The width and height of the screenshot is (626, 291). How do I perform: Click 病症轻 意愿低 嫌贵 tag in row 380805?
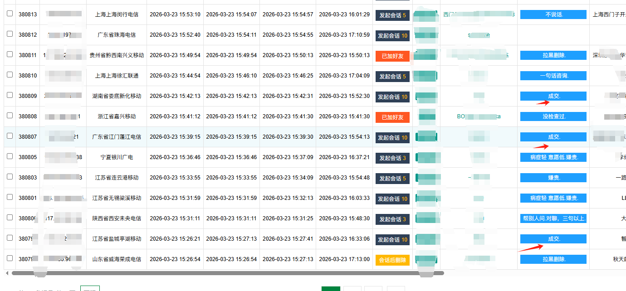[x=553, y=157]
